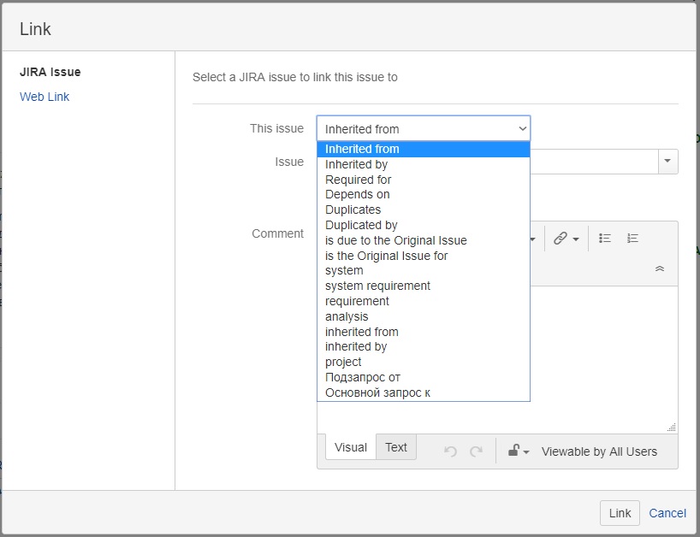Choose 'Depends on' from link types
Viewport: 700px width, 537px height.
pyautogui.click(x=357, y=194)
